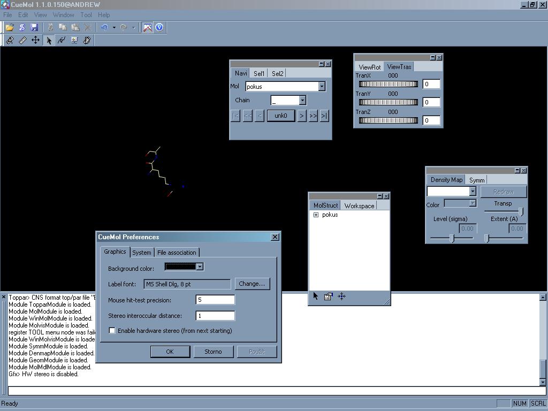Enable hardware stereo checkbox
The height and width of the screenshot is (411, 548).
click(x=112, y=331)
